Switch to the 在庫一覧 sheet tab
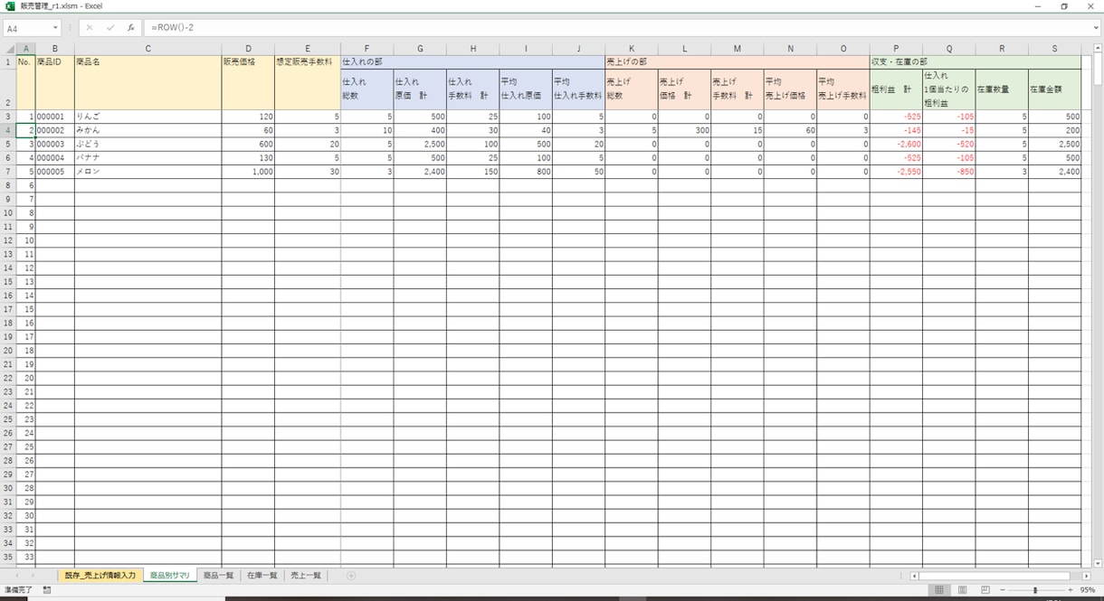Viewport: 1104px width, 601px height. 262,576
